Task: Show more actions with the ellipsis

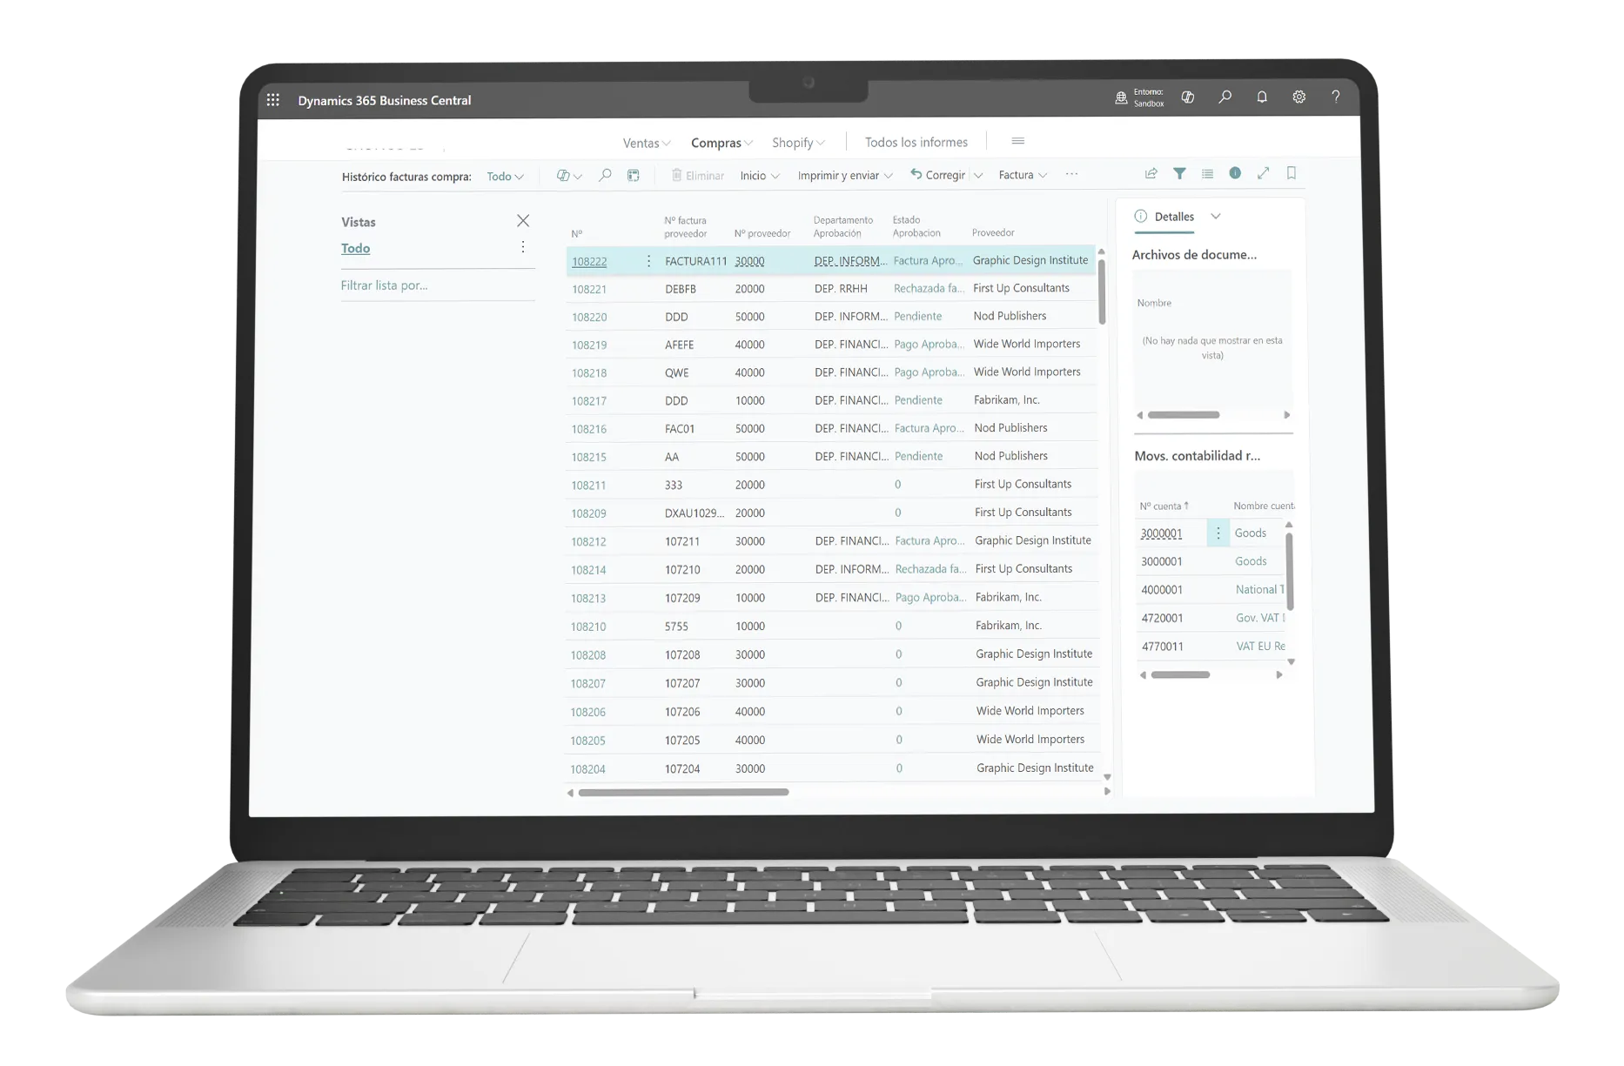Action: [1071, 175]
